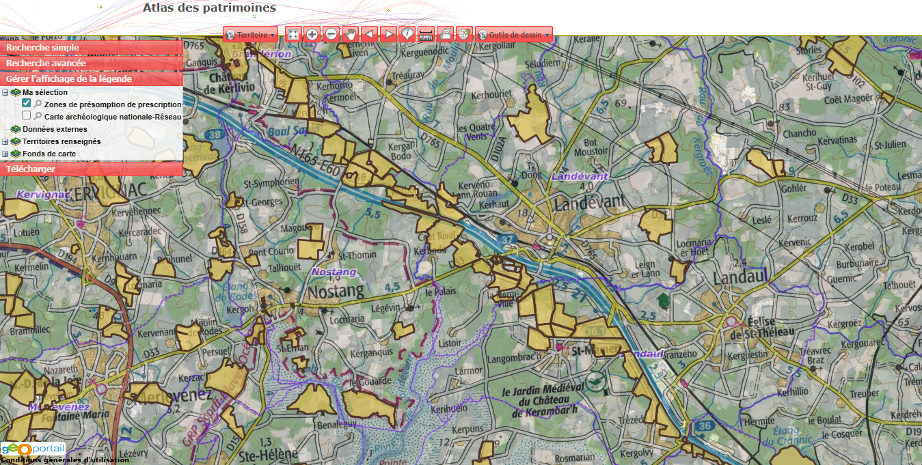Select the Fonds de carte label

49,154
